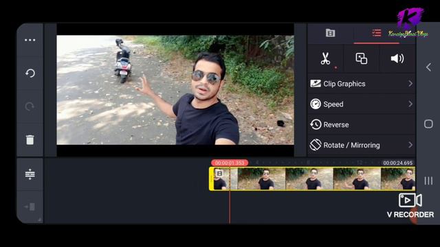Open the Trim/Split scissors tool
The width and height of the screenshot is (440, 247).
325,58
